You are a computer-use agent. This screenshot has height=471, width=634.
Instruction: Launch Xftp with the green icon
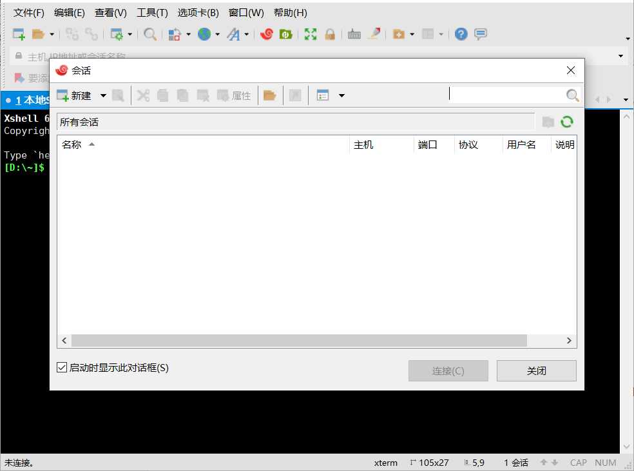click(285, 34)
